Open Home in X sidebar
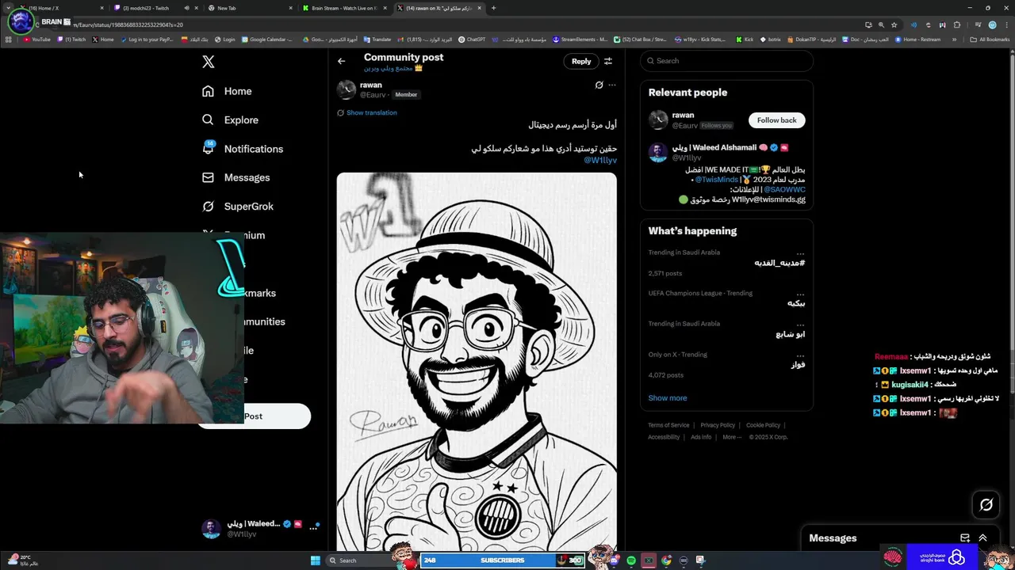Image resolution: width=1015 pixels, height=570 pixels. point(227,91)
